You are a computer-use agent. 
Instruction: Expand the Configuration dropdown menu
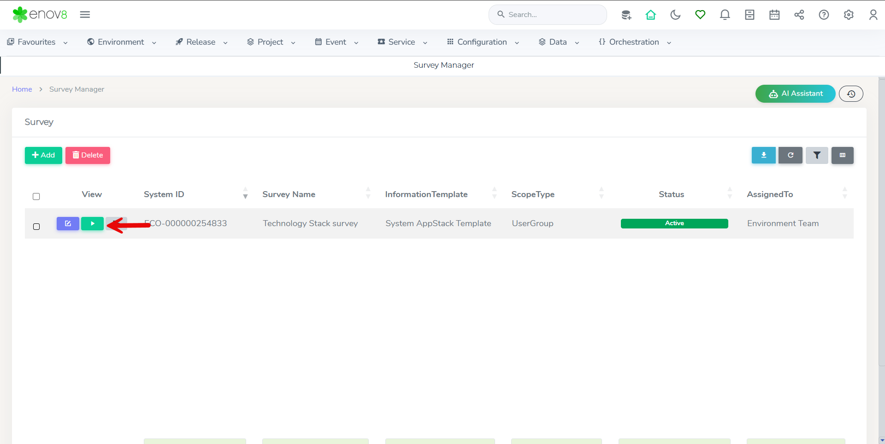coord(483,42)
